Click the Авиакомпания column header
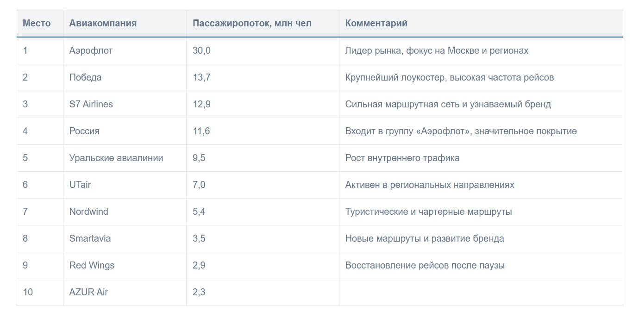The image size is (639, 318). pos(103,23)
